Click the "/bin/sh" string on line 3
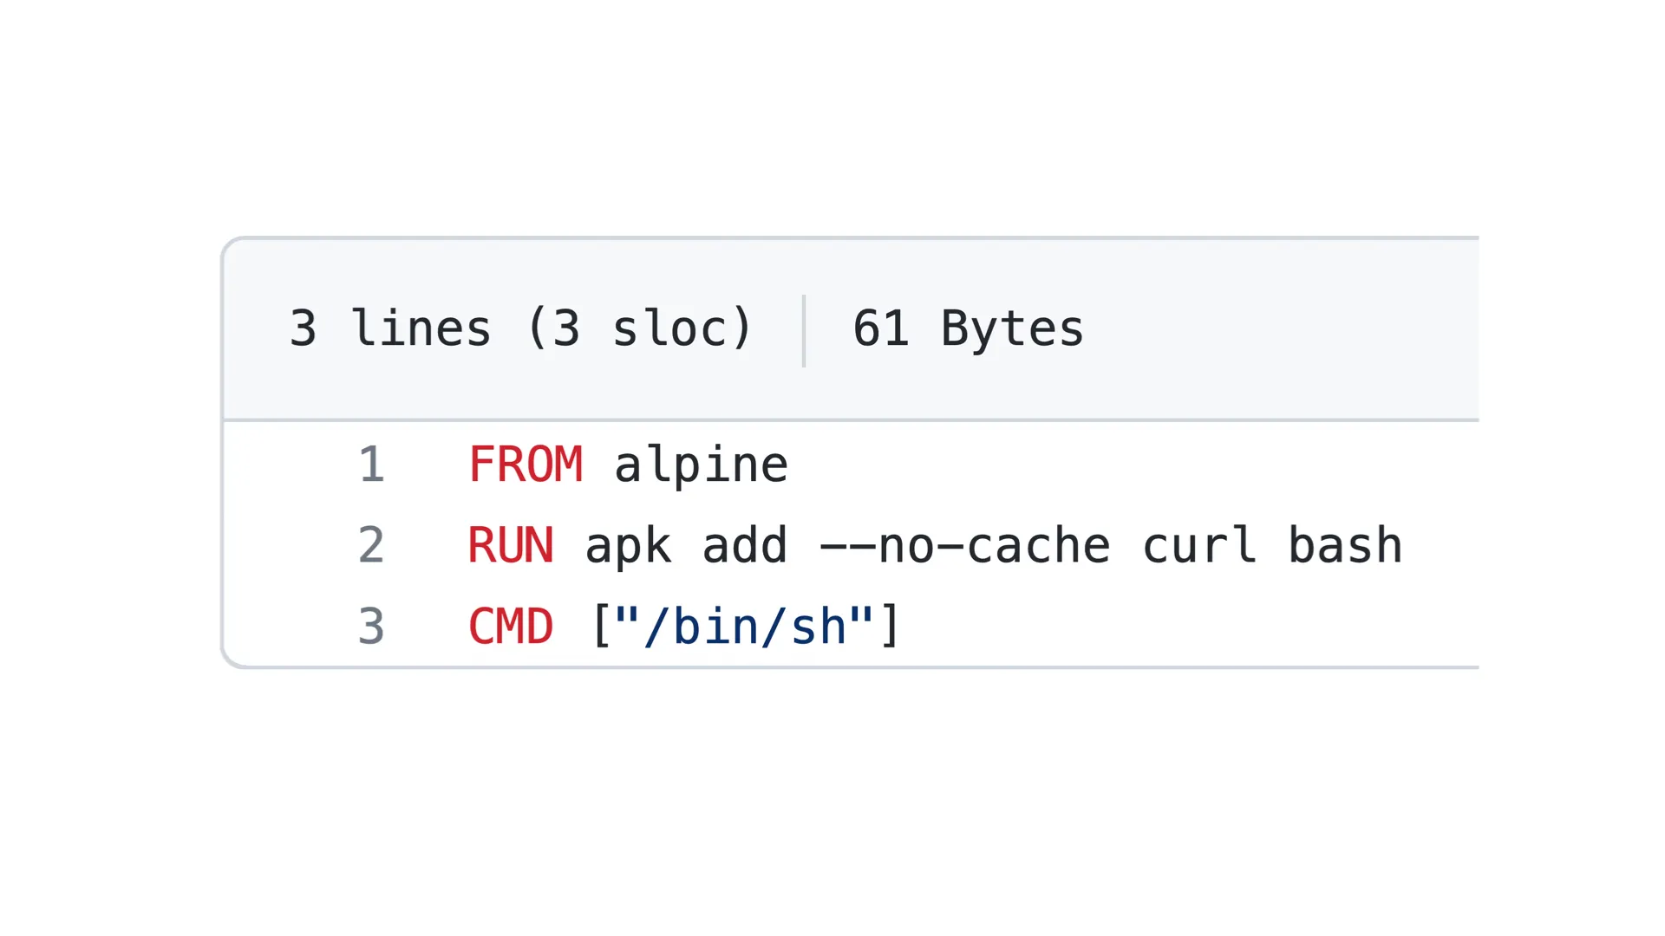 pyautogui.click(x=744, y=626)
